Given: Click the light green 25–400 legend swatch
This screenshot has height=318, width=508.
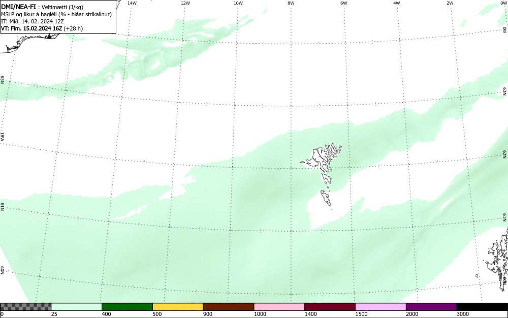Looking at the screenshot, I should click(77, 307).
